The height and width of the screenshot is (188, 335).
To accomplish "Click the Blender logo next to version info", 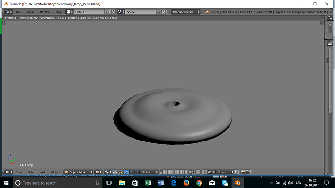I will [x=207, y=12].
